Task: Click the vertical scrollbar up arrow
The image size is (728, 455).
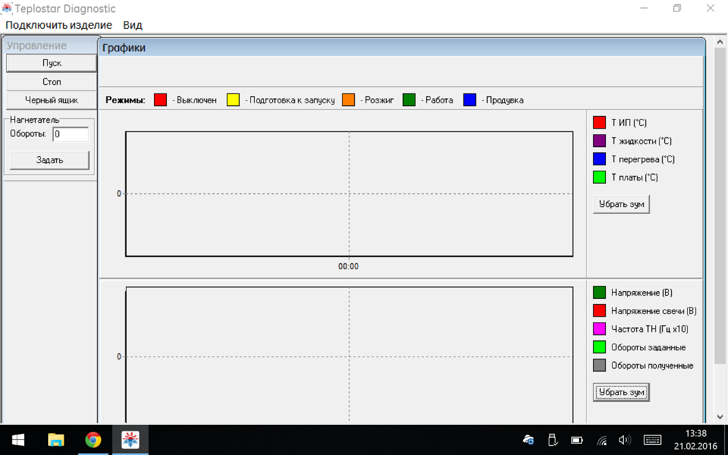Action: 720,41
